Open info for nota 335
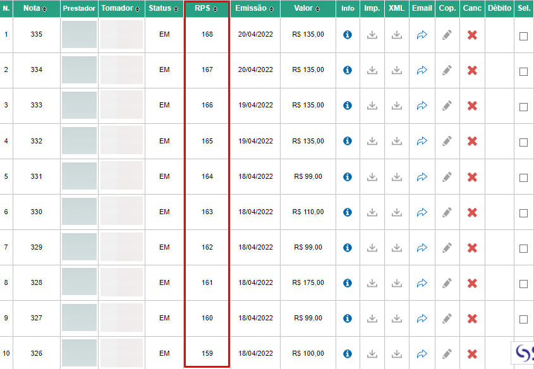 point(348,35)
